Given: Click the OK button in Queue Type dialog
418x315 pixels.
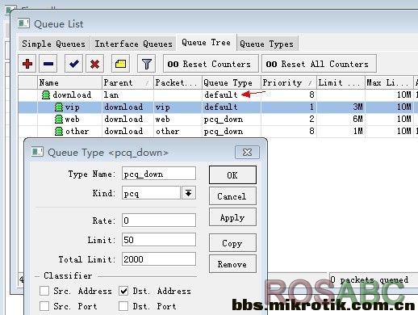Looking at the screenshot, I should point(232,175).
